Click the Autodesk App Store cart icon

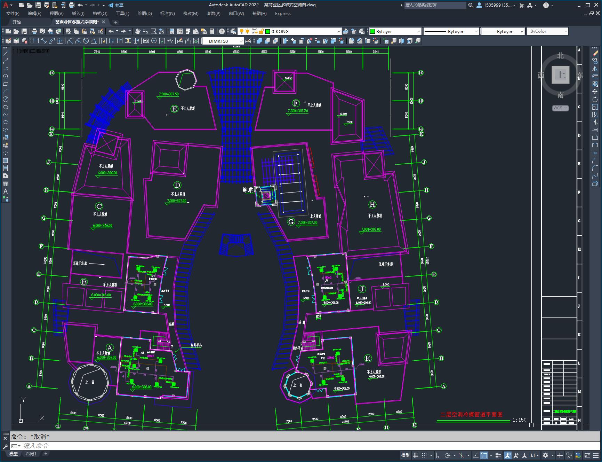coord(521,5)
